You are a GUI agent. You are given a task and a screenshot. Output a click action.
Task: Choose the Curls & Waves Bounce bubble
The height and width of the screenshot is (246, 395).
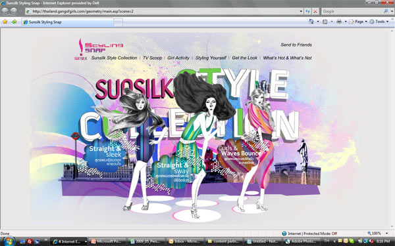(240, 155)
